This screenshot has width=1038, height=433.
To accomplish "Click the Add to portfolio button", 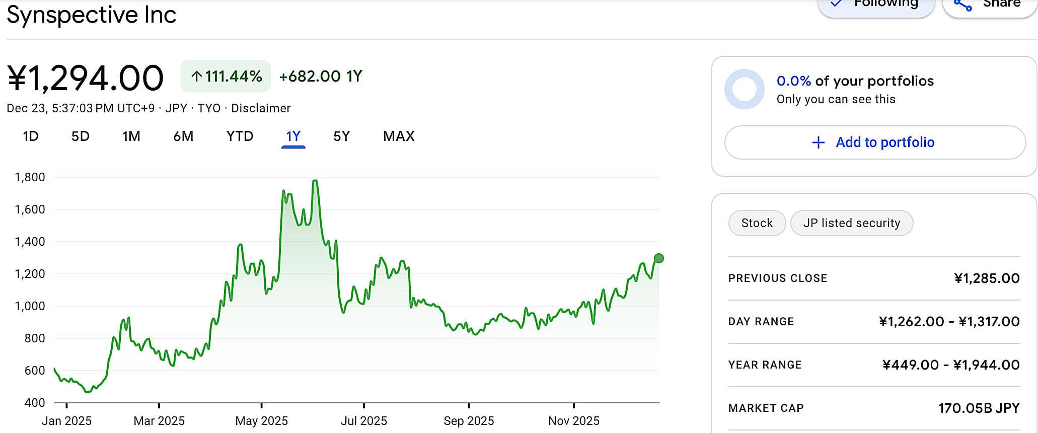I will (874, 142).
